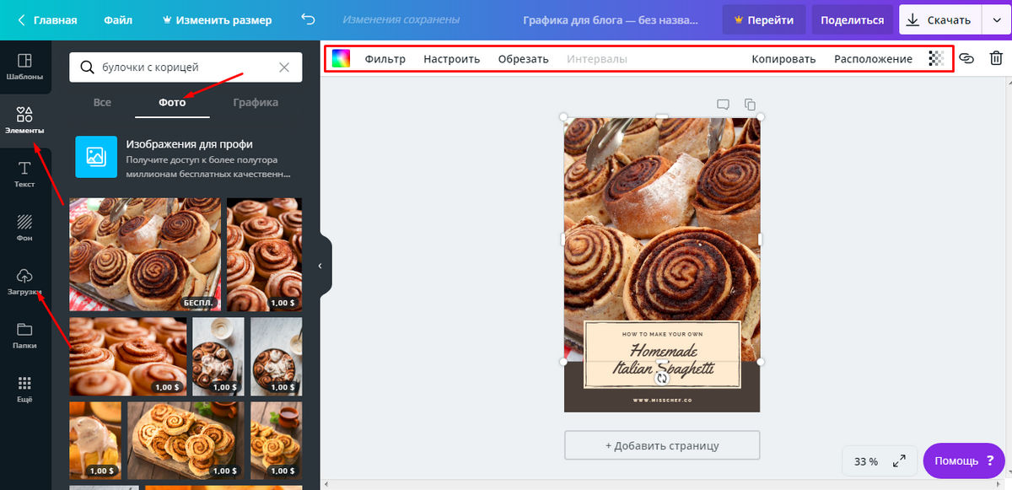Open the Фон background panel
The image size is (1012, 490).
point(24,228)
